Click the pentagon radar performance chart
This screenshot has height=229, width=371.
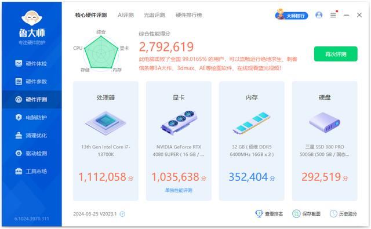(101, 53)
